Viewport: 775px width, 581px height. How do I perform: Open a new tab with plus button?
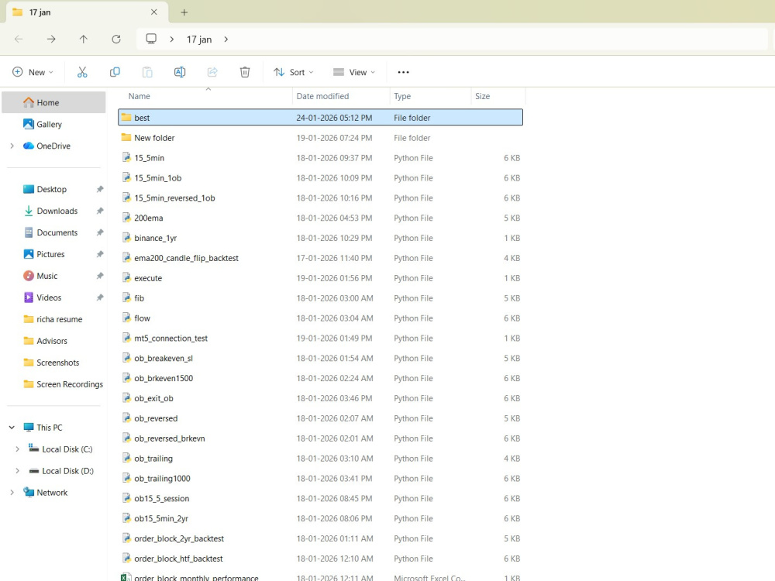click(x=184, y=12)
